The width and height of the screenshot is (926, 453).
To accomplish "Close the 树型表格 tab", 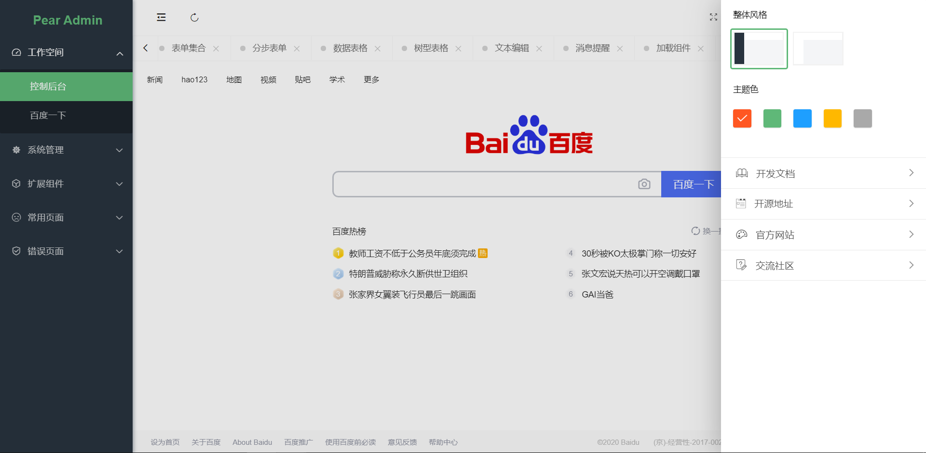I will point(458,49).
